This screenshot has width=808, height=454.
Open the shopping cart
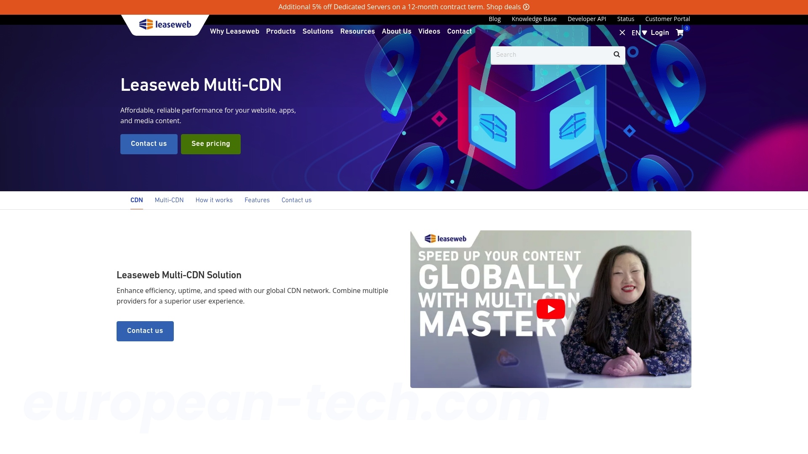click(679, 32)
